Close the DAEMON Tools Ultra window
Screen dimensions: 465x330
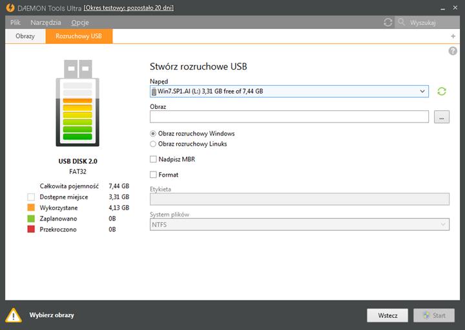pos(455,8)
